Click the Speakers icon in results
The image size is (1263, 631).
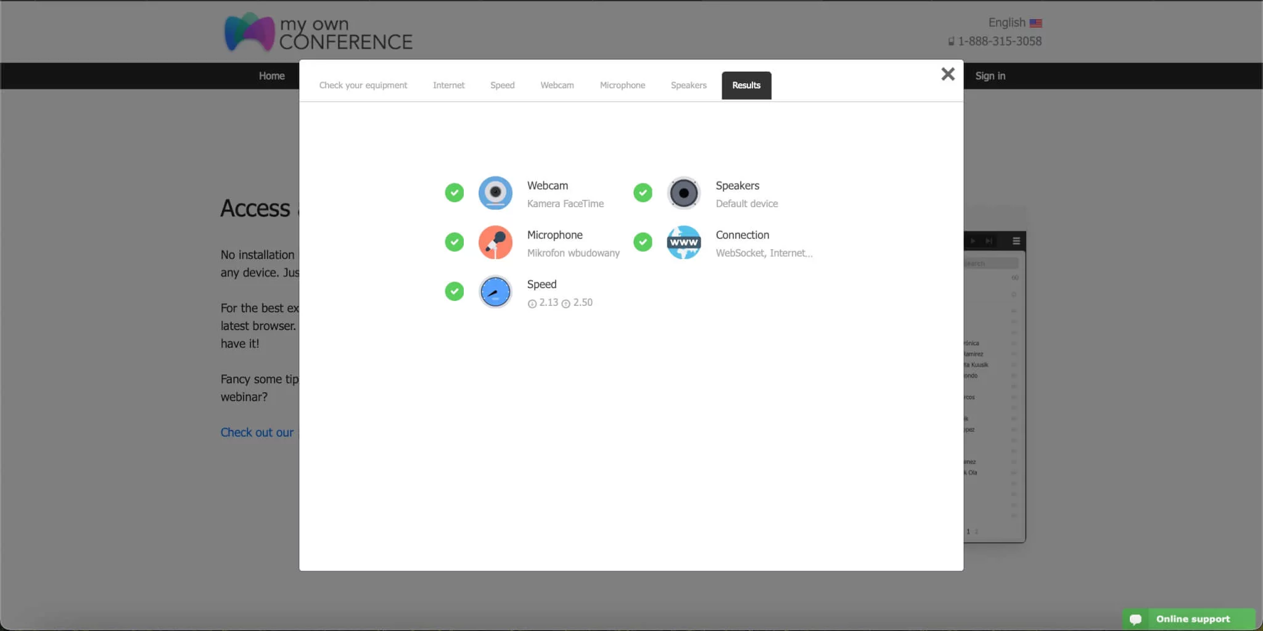point(683,193)
